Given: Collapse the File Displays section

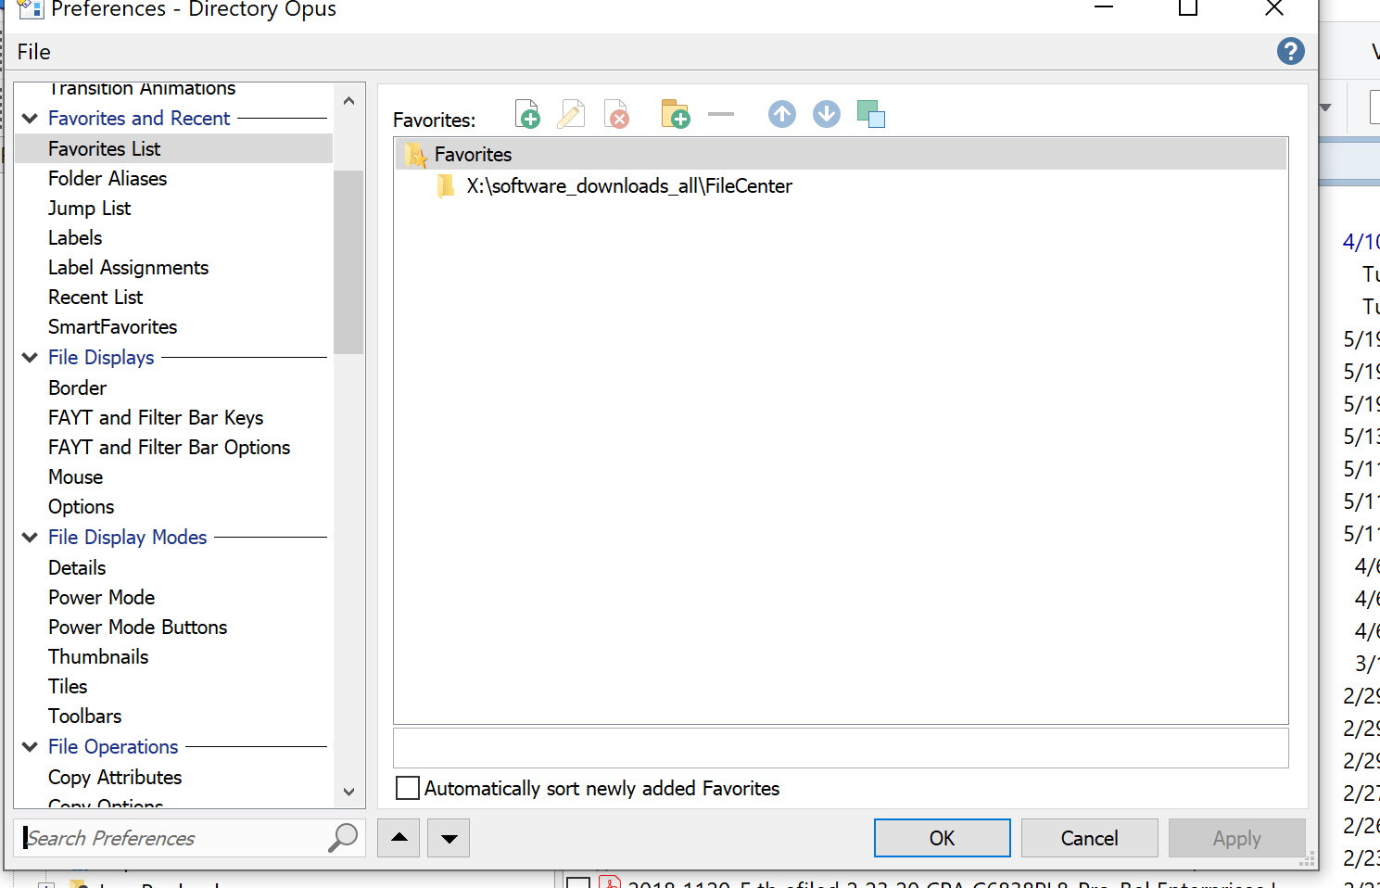Looking at the screenshot, I should [x=30, y=358].
